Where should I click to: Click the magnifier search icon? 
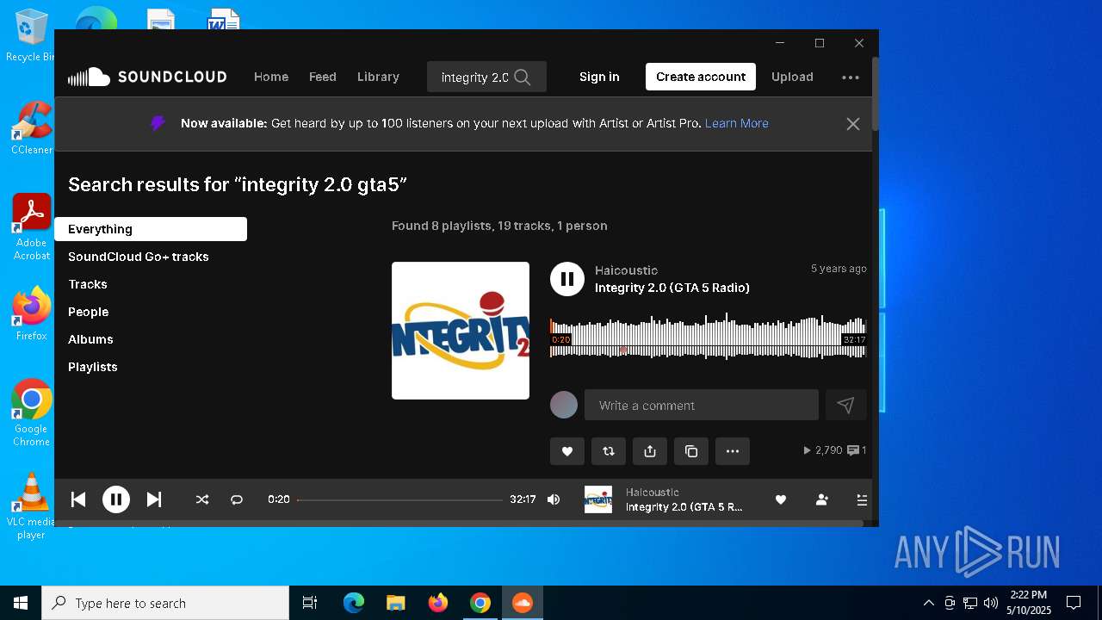click(x=523, y=77)
